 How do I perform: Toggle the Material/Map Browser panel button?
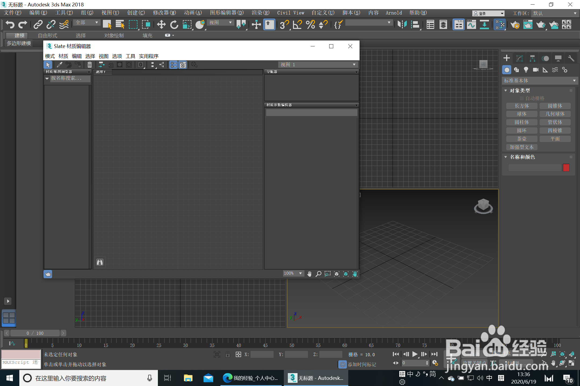click(x=174, y=65)
